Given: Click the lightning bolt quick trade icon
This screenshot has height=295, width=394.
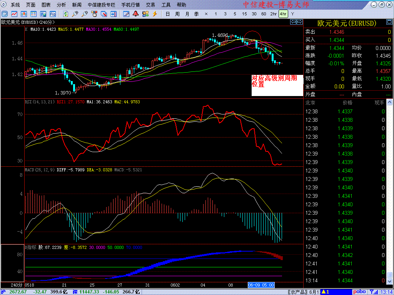Looking at the screenshot, I should [x=155, y=14].
